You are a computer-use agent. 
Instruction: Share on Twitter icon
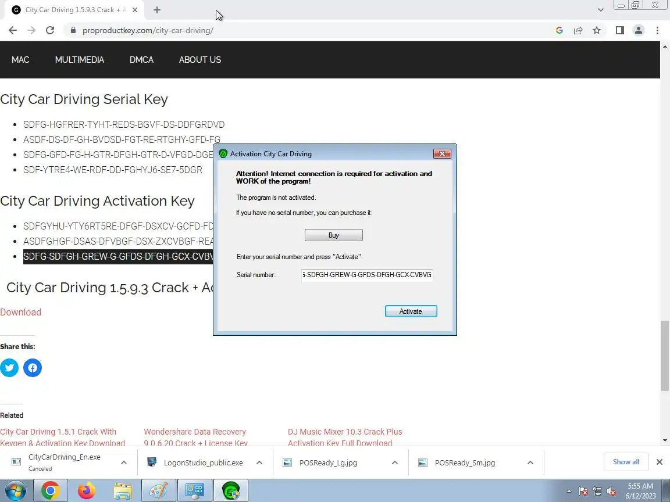[9, 368]
